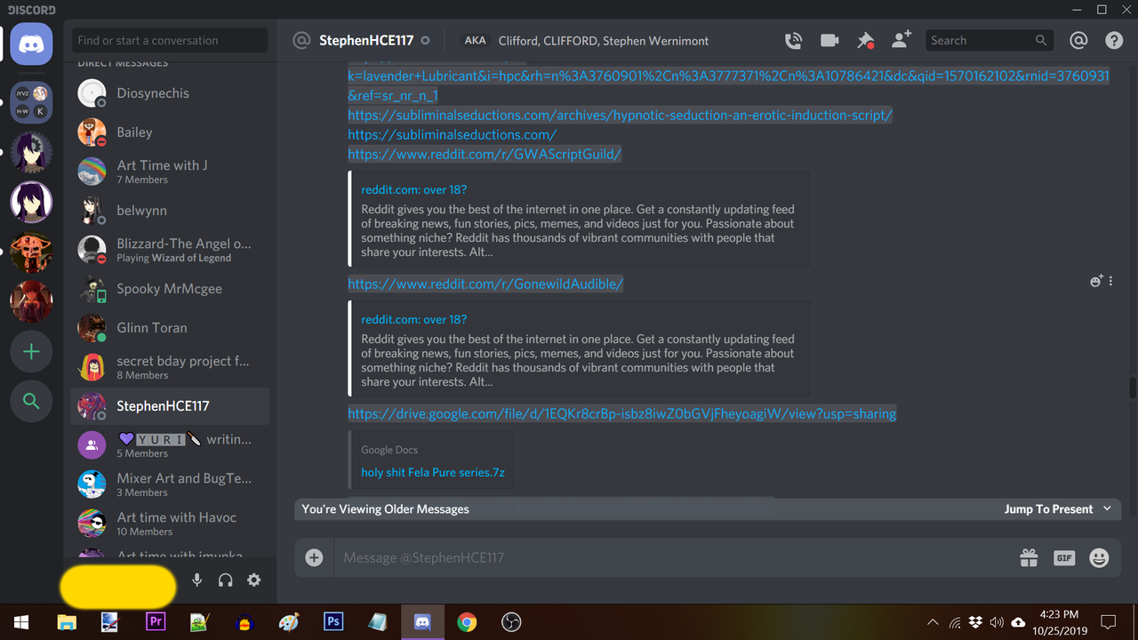This screenshot has height=640, width=1138.
Task: Launch Photoshop from taskbar
Action: (x=333, y=622)
